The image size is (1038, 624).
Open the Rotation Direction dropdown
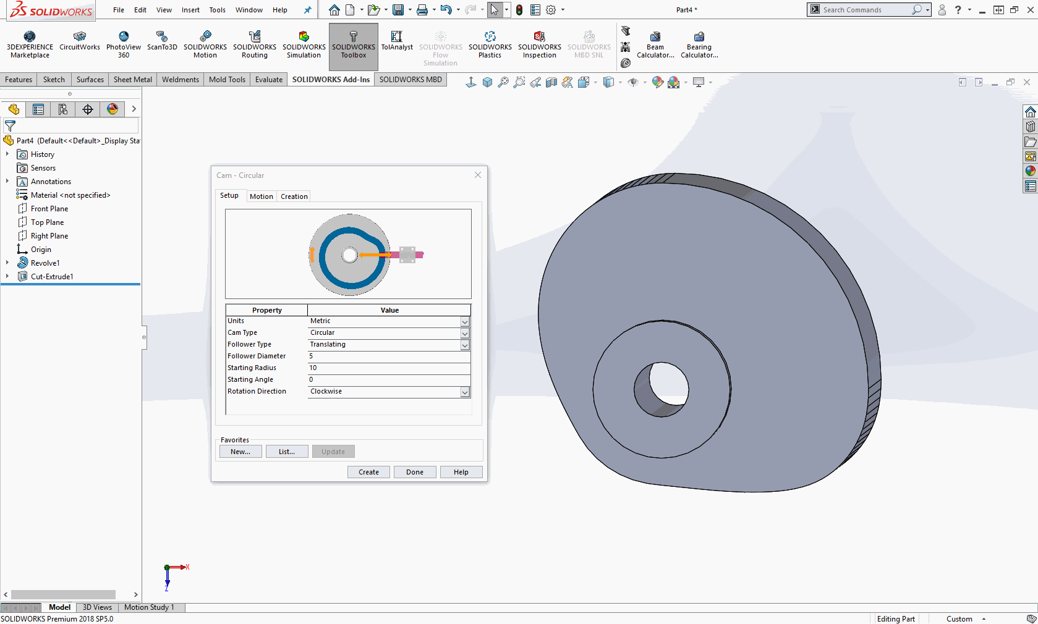tap(465, 392)
